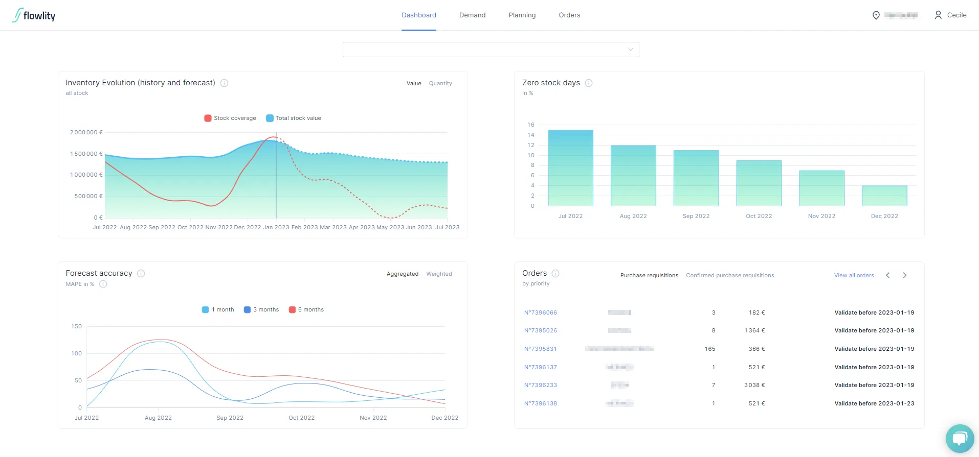This screenshot has height=457, width=979.
Task: Click the 3038 € order amount
Action: coord(754,385)
